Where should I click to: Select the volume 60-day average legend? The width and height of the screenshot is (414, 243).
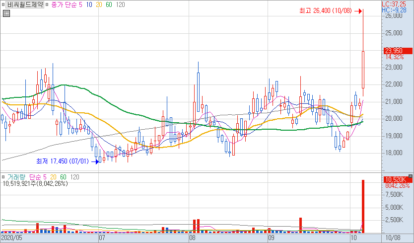63,177
